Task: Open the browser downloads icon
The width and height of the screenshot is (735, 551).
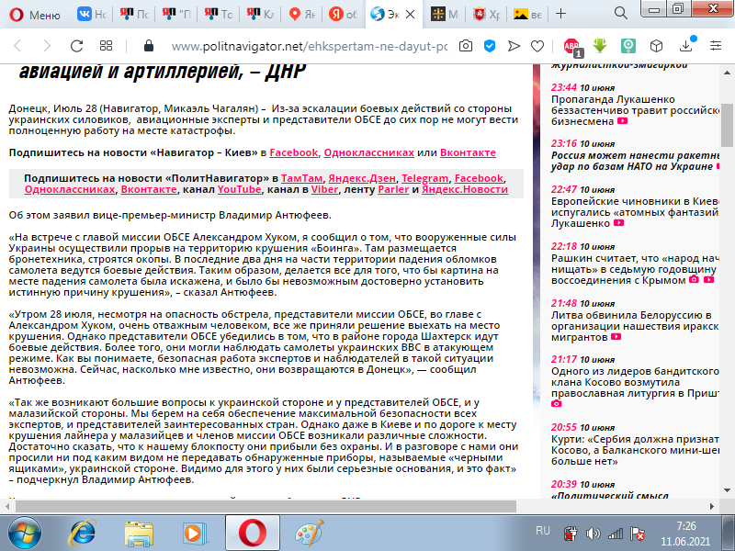Action: [686, 44]
